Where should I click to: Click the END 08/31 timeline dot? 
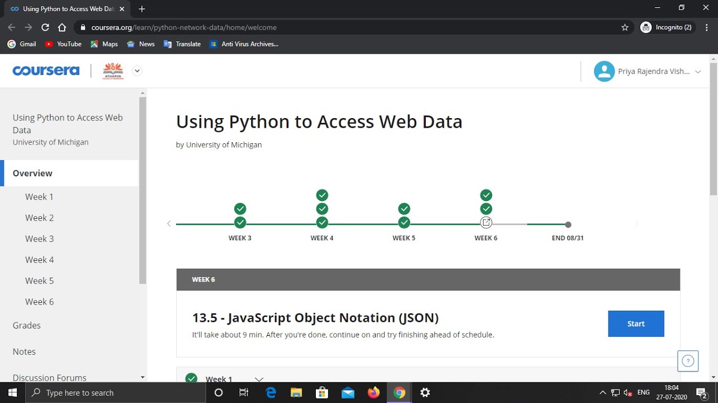click(568, 224)
